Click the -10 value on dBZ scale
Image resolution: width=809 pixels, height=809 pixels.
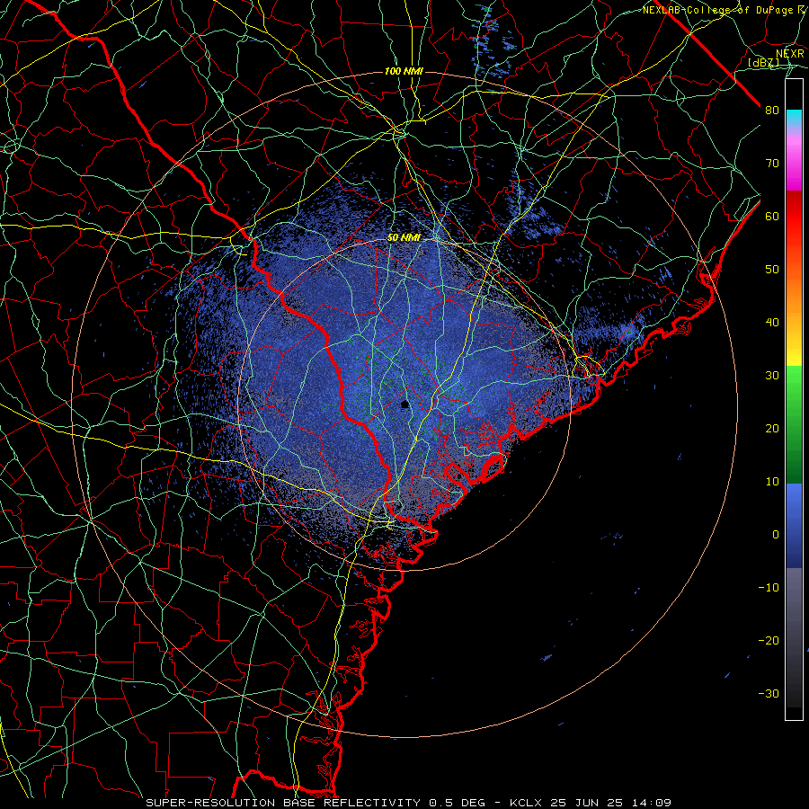(x=769, y=587)
